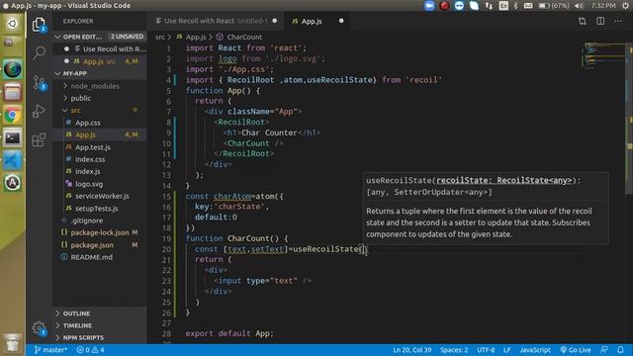Show errors and warnings from the status bar

coord(90,350)
